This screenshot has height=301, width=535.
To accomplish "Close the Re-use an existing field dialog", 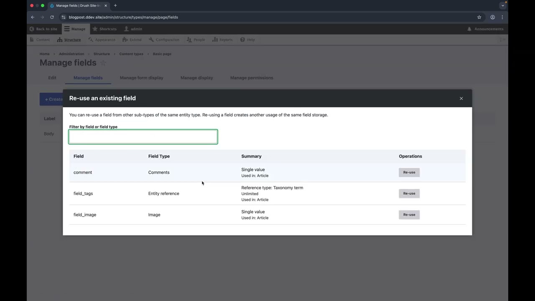I will [x=461, y=98].
